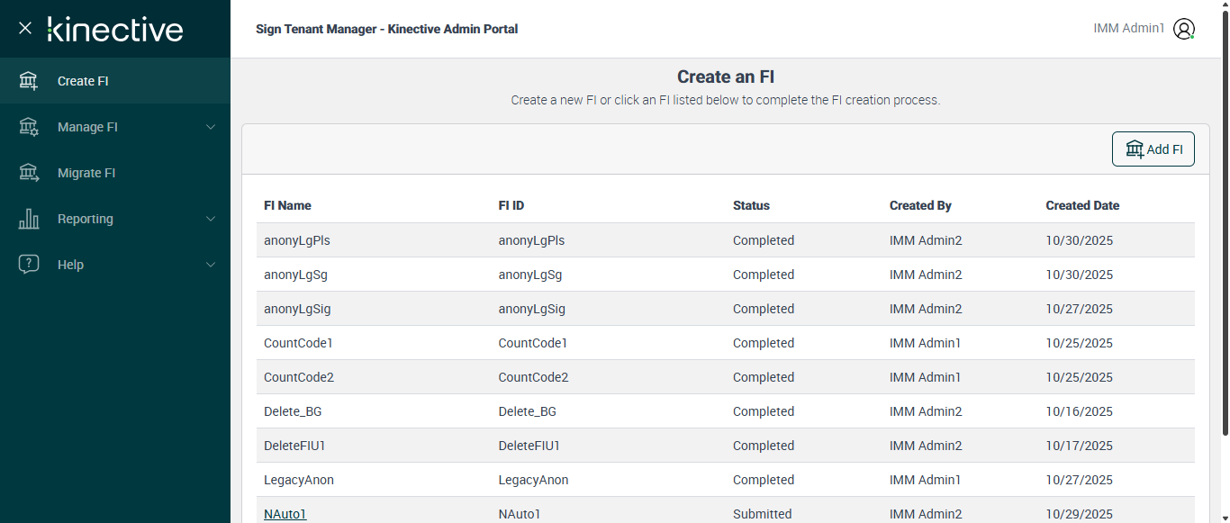Click the Create FI bank icon

click(29, 81)
